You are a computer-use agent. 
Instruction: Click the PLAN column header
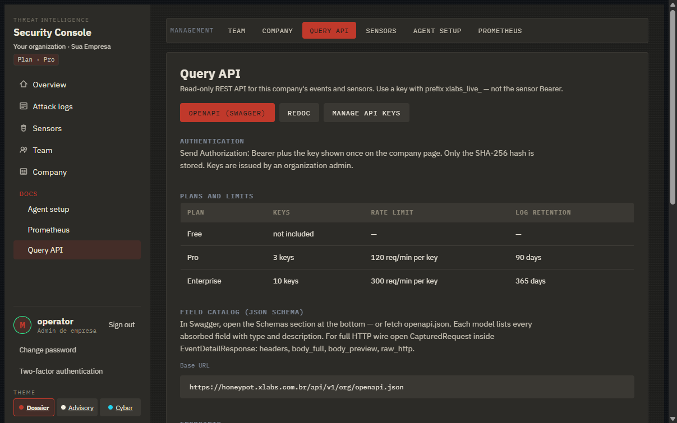click(196, 212)
